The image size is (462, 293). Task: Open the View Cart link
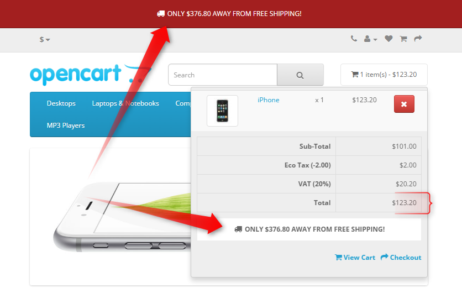point(355,257)
